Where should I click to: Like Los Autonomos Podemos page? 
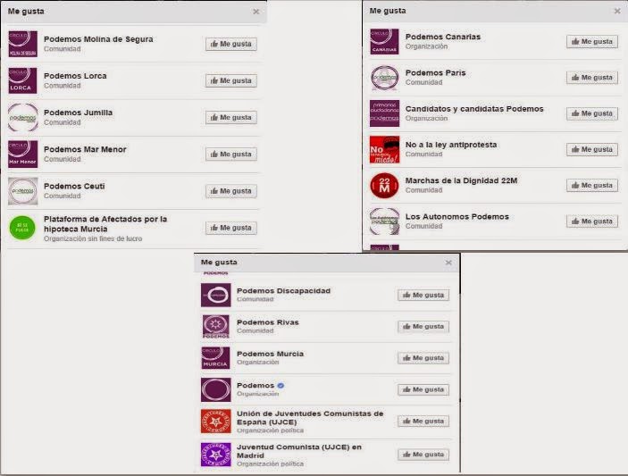[x=592, y=221]
